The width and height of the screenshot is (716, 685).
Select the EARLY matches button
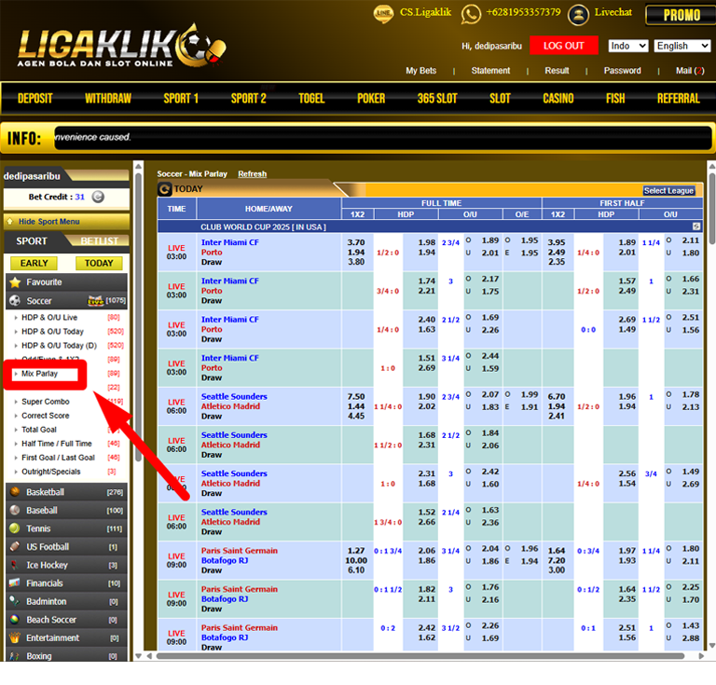34,263
